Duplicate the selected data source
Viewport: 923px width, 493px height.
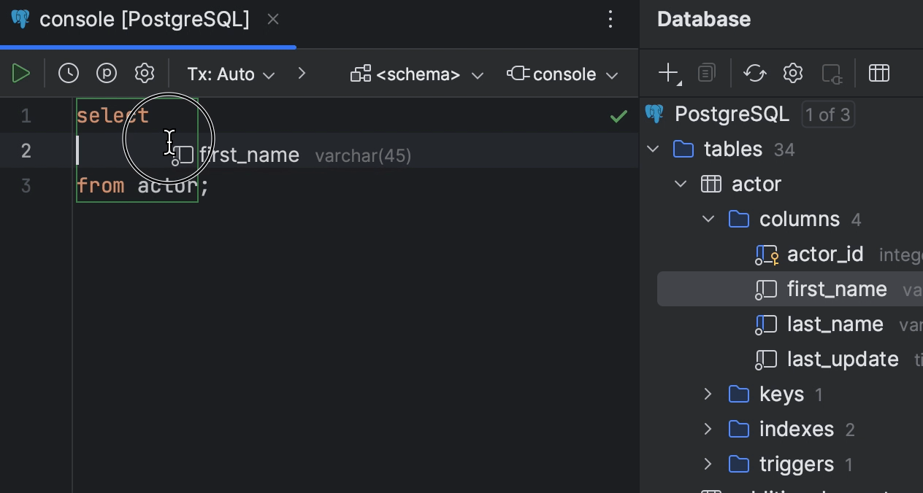705,73
